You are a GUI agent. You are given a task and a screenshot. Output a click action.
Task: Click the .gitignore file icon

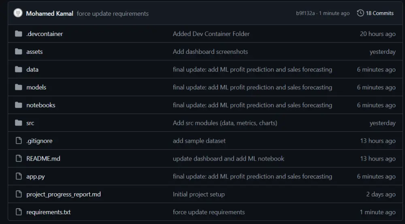click(x=18, y=141)
